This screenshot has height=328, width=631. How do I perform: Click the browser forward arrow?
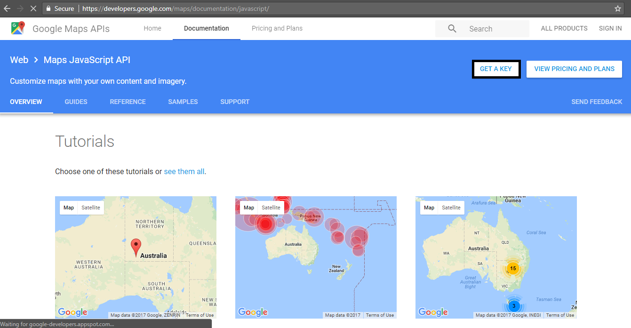point(20,8)
